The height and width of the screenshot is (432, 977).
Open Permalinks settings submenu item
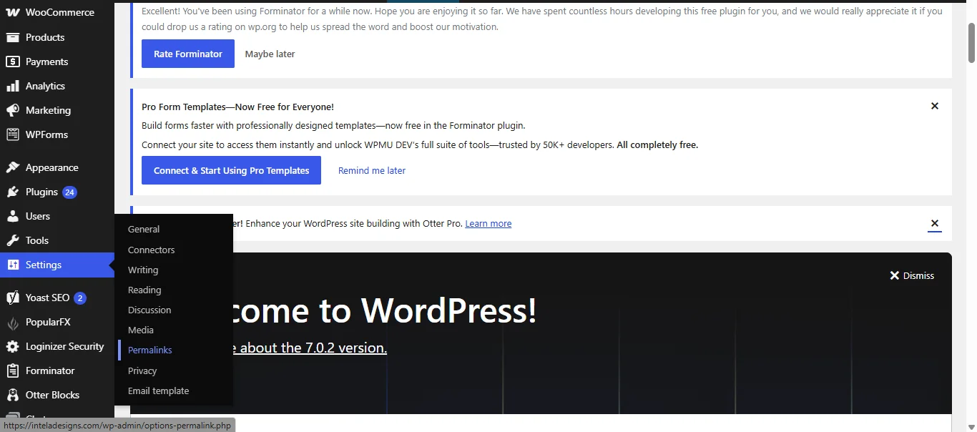coord(150,350)
